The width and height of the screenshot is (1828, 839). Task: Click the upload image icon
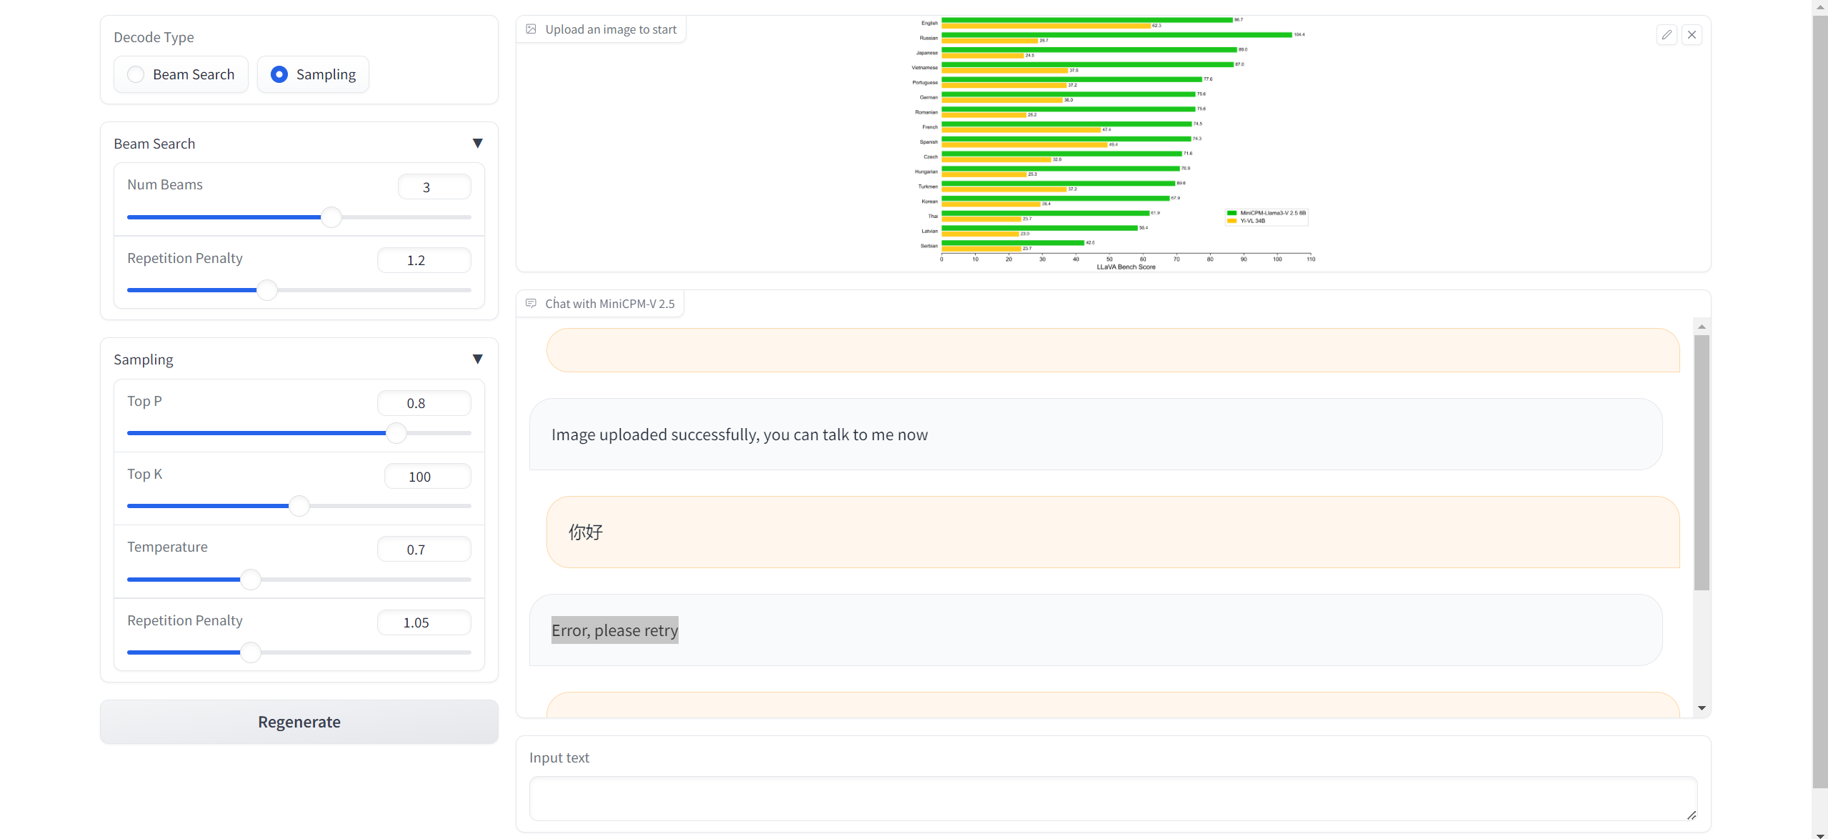531,29
